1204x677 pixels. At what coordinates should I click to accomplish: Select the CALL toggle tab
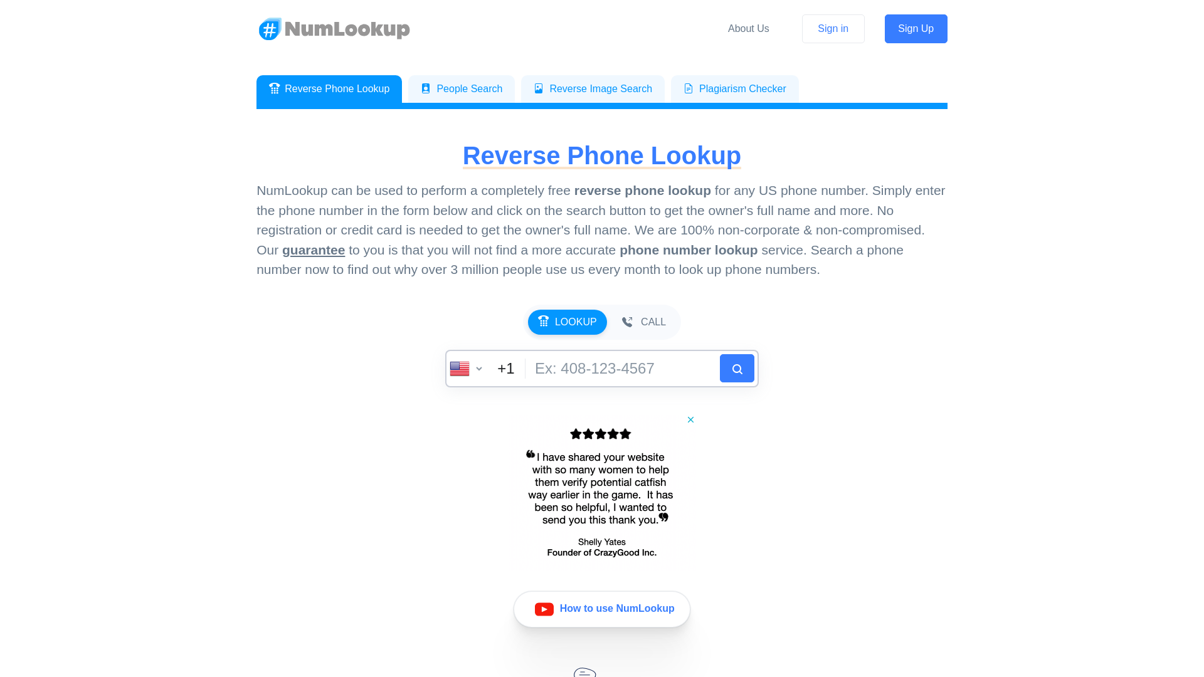(644, 322)
